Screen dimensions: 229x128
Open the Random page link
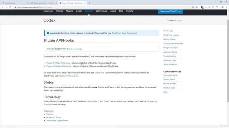tap(169, 88)
